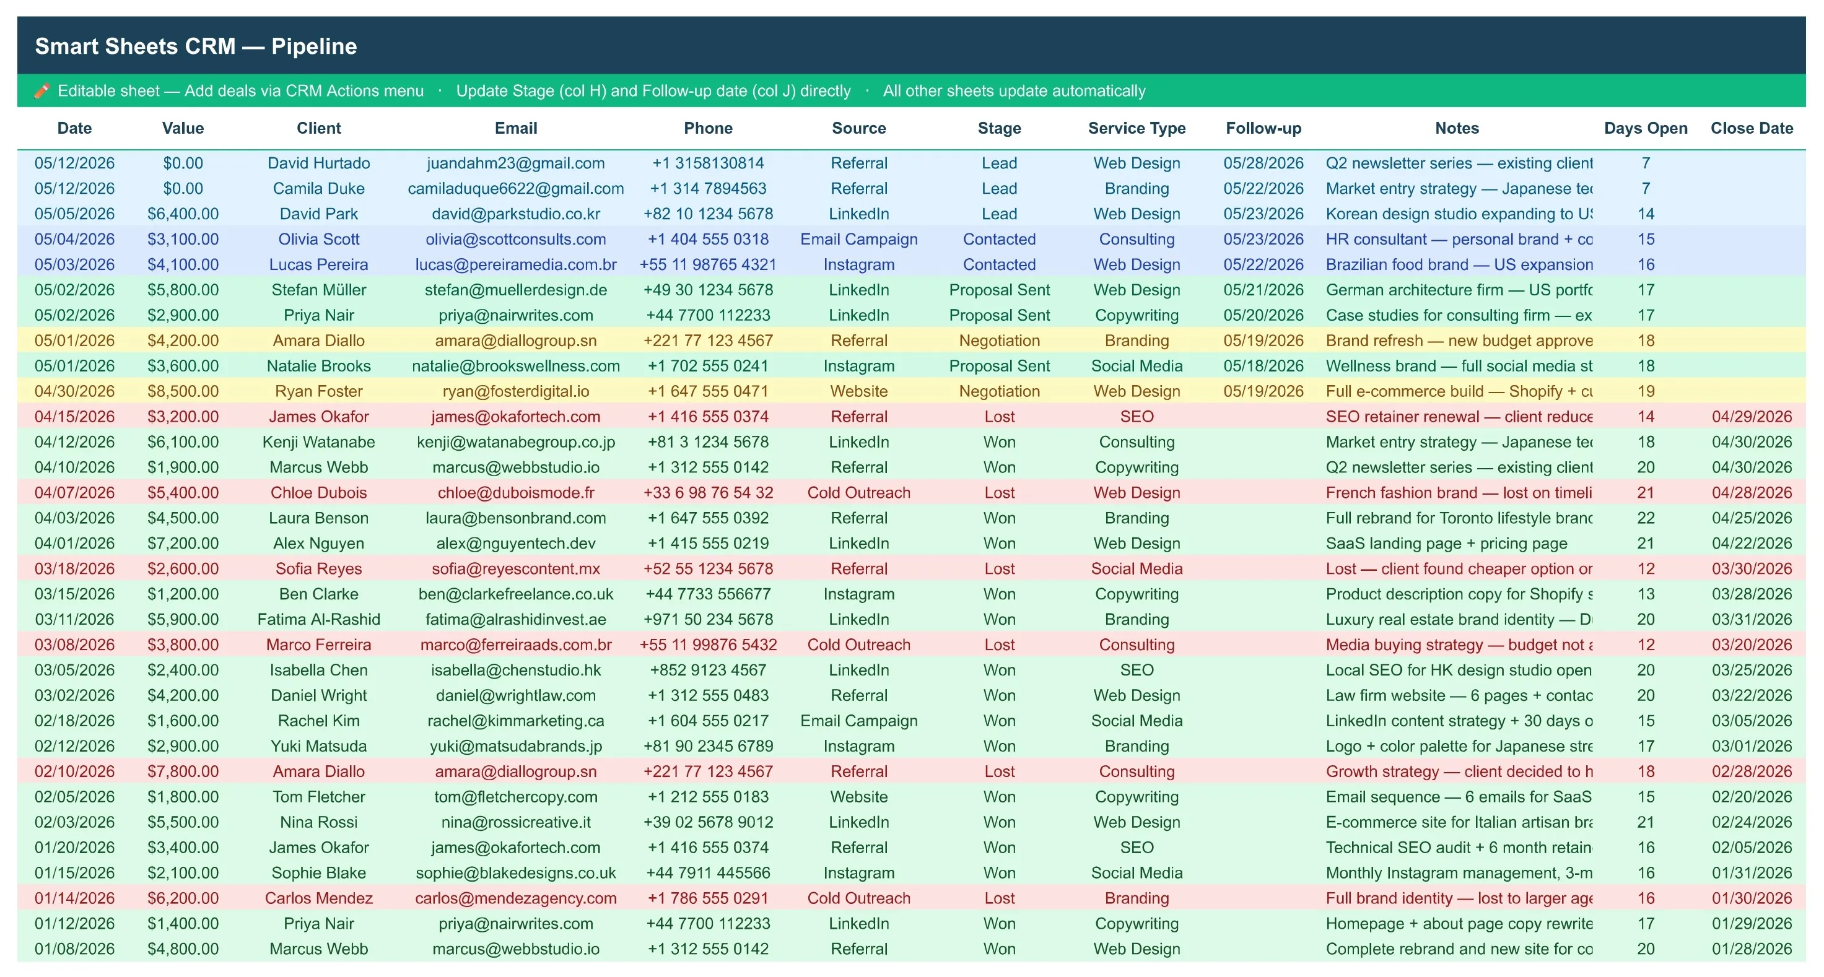Select Amara Diallo's Negotiation row date 05/01/2026
Viewport: 1824px width, 977px height.
74,341
